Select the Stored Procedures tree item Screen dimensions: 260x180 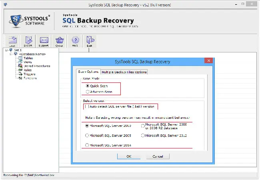pos(37,66)
